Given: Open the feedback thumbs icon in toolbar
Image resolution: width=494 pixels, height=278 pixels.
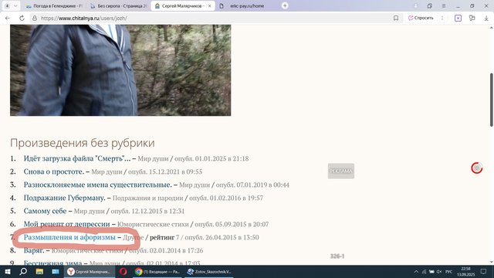Looking at the screenshot, I should click(x=472, y=19).
